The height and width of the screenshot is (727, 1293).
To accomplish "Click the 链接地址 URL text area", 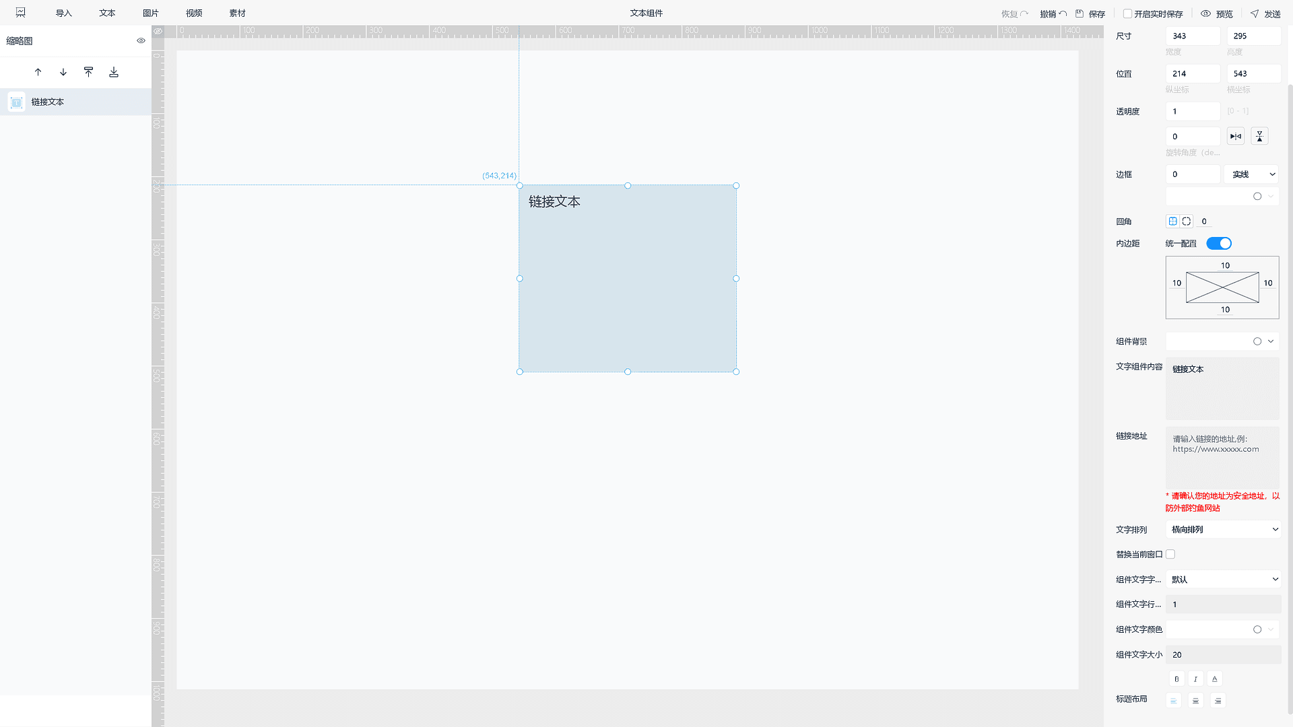I will [1222, 458].
